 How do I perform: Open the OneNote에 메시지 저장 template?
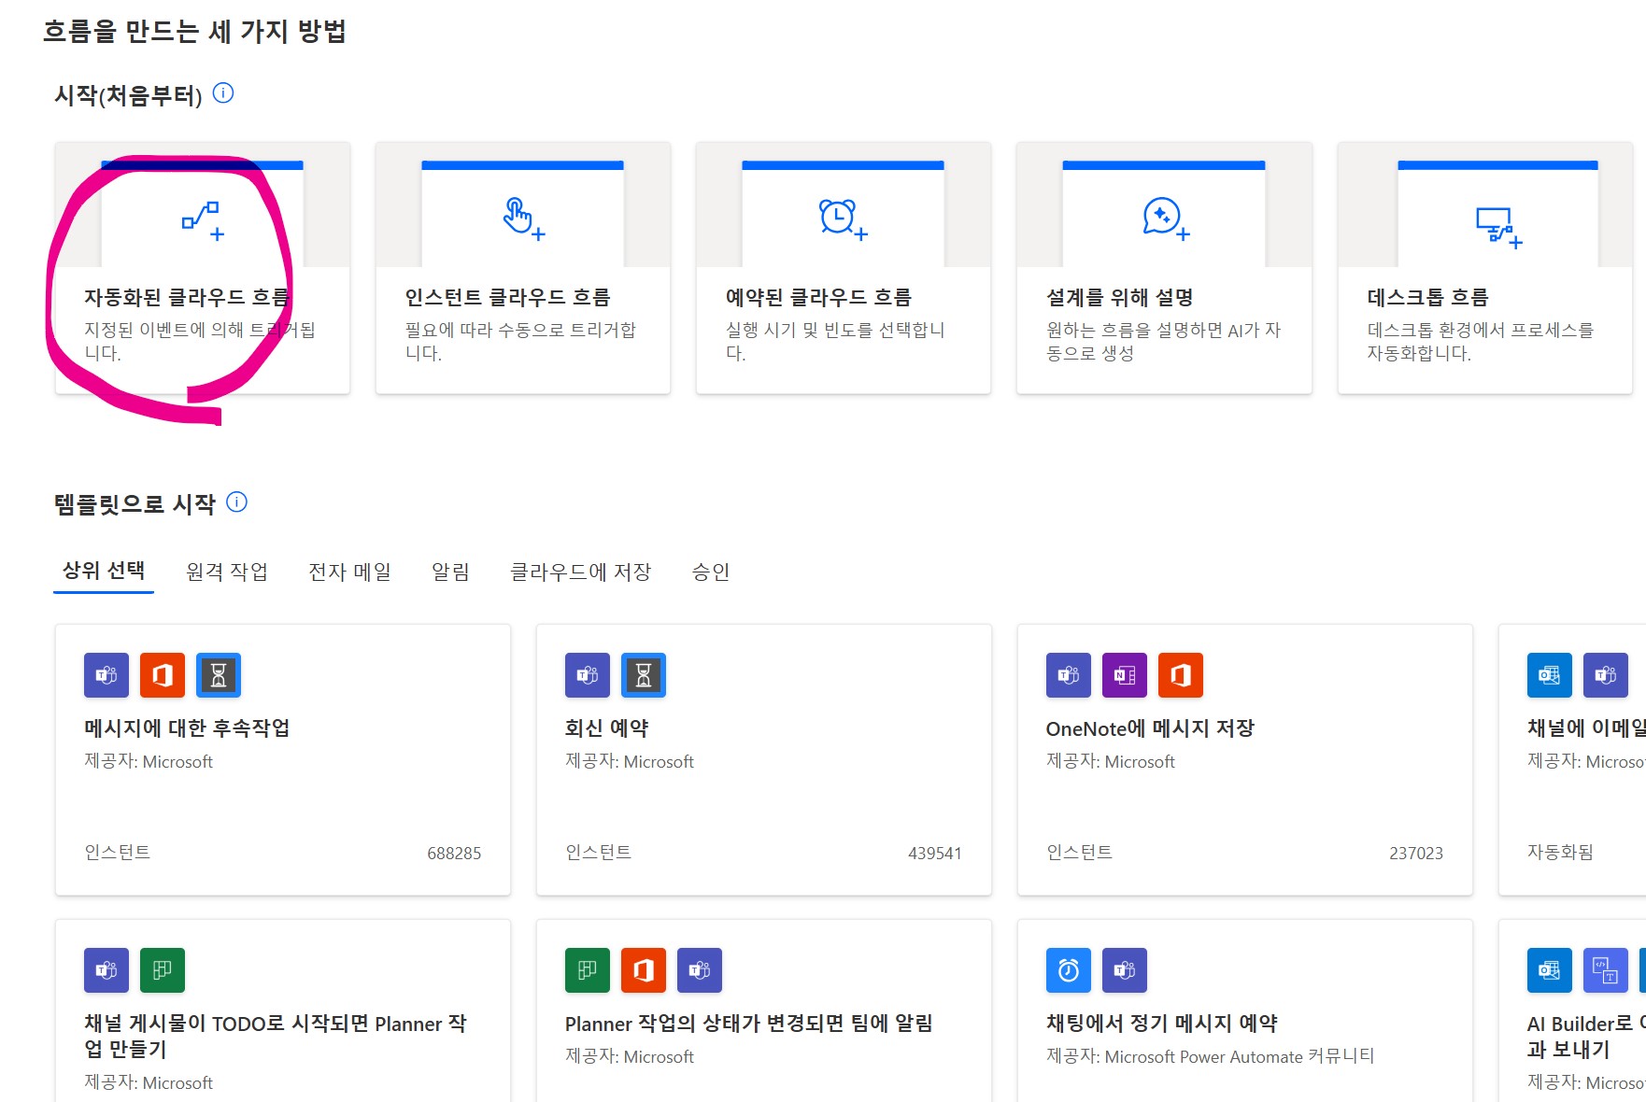(x=1245, y=760)
